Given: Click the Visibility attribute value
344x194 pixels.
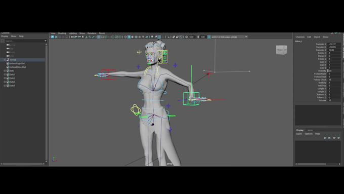Looking at the screenshot, I should 334,71.
